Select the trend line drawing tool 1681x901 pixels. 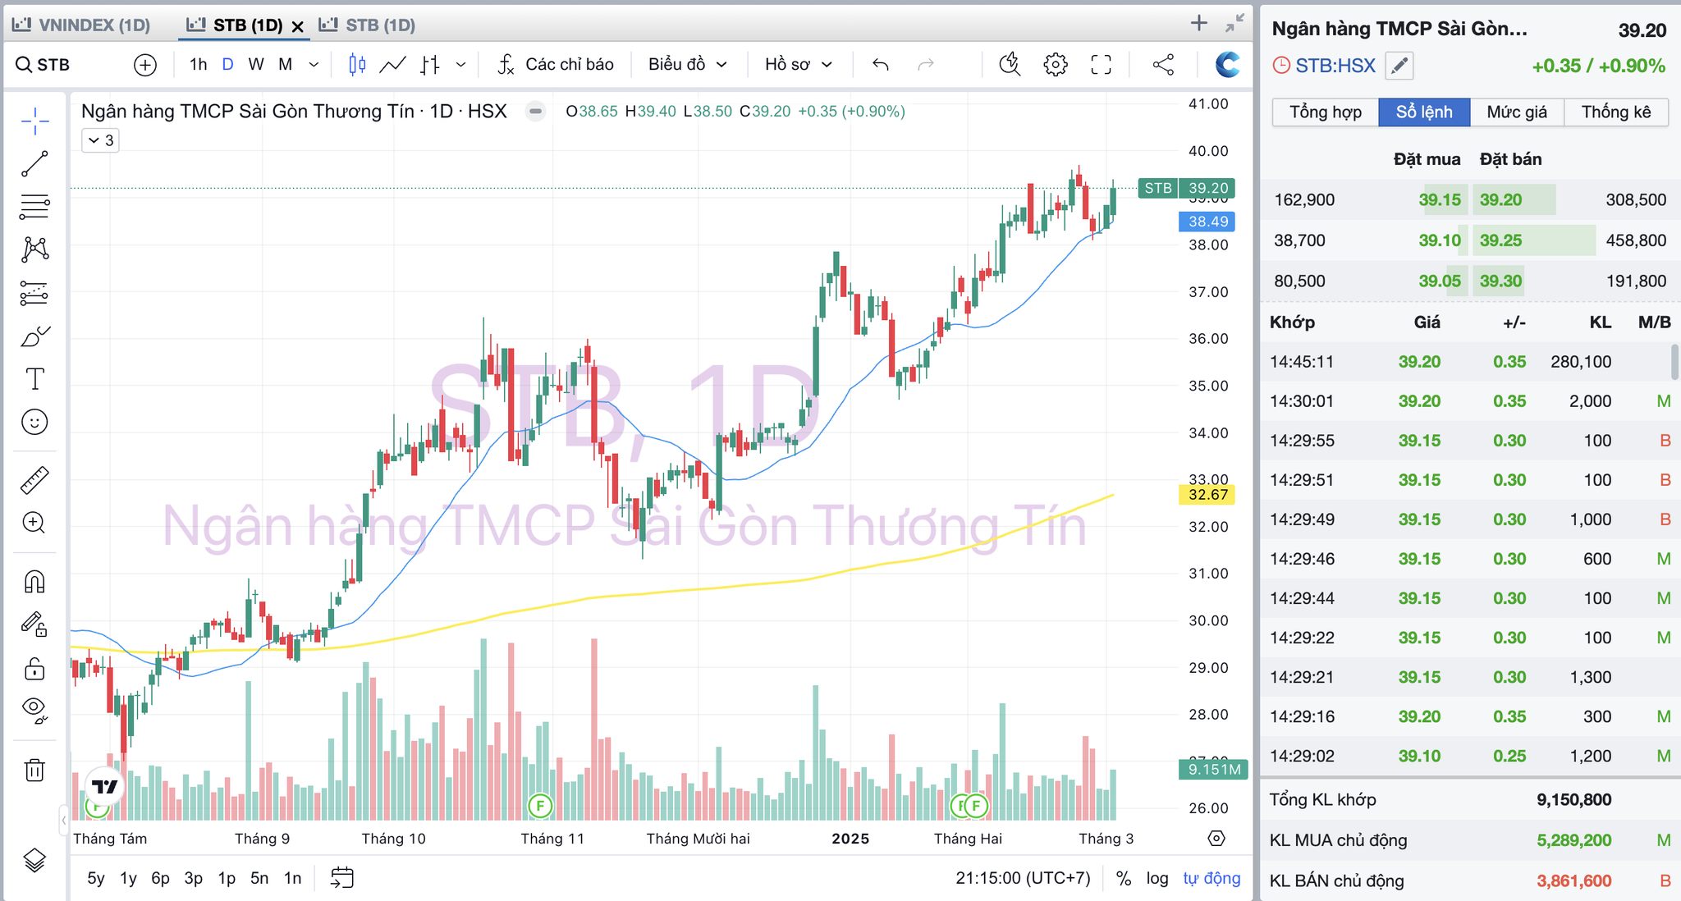click(x=34, y=164)
